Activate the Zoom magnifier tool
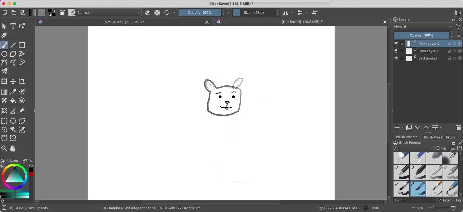The height and width of the screenshot is (212, 463). coord(4,148)
